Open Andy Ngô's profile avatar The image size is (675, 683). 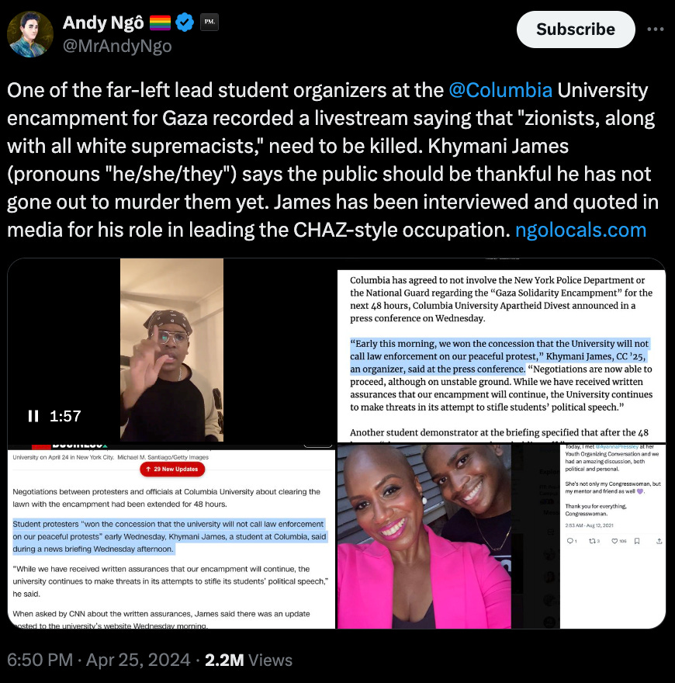[30, 34]
